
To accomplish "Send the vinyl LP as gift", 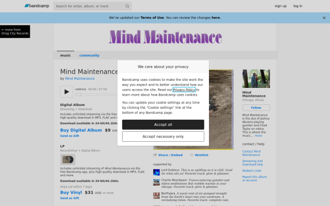I will pos(70,198).
